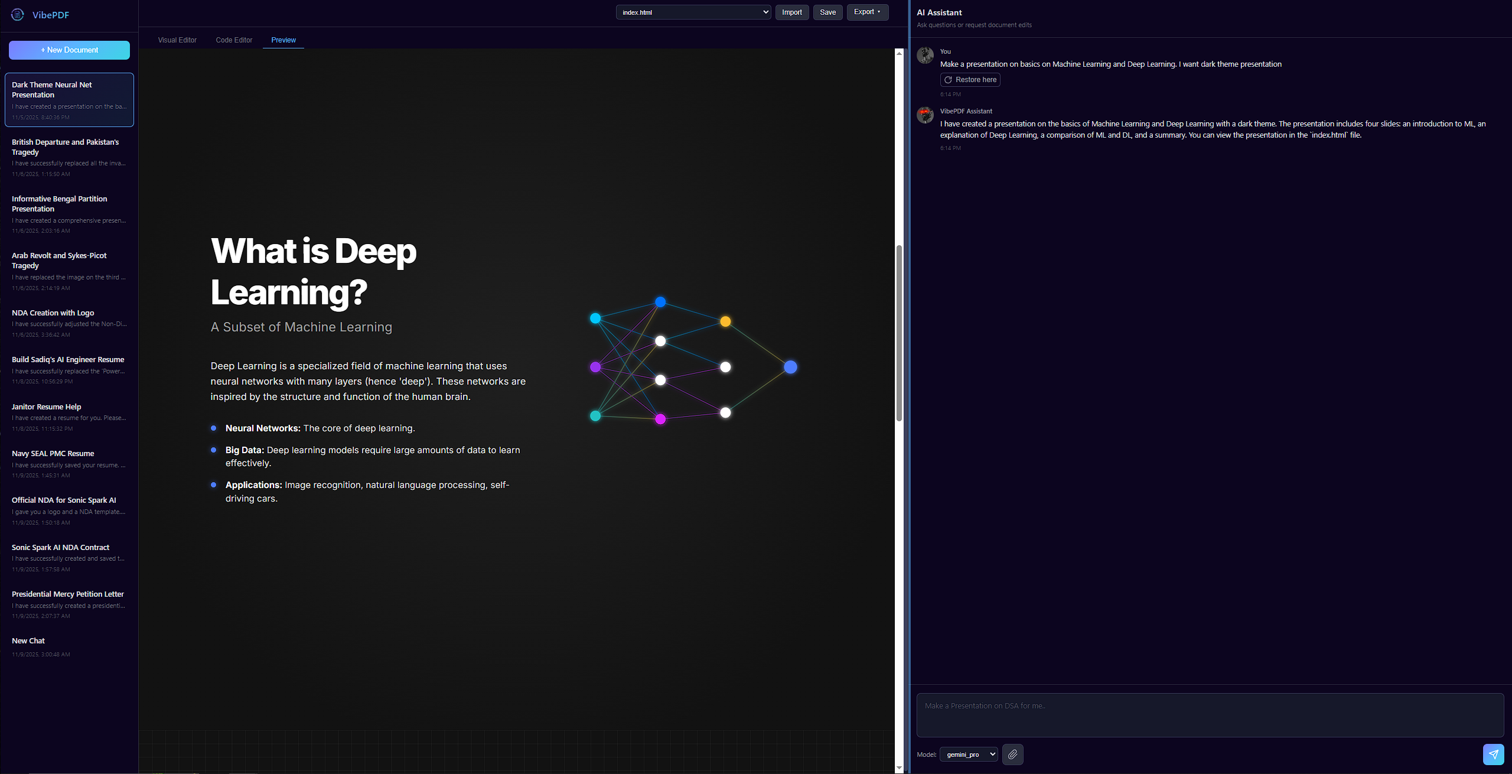Click the You user avatar in chat
Image resolution: width=1512 pixels, height=774 pixels.
tap(925, 55)
